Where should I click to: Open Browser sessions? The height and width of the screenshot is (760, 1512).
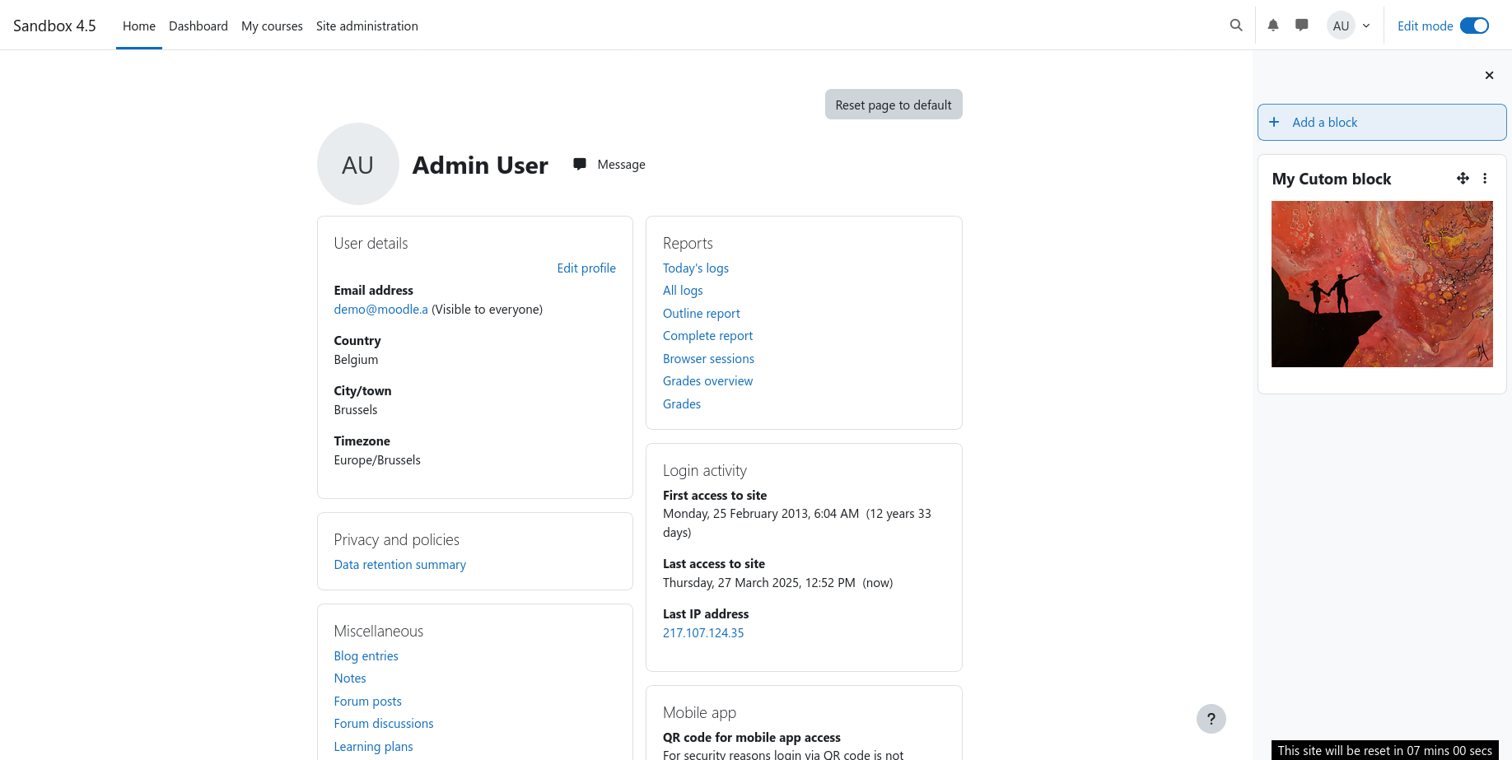pos(708,358)
